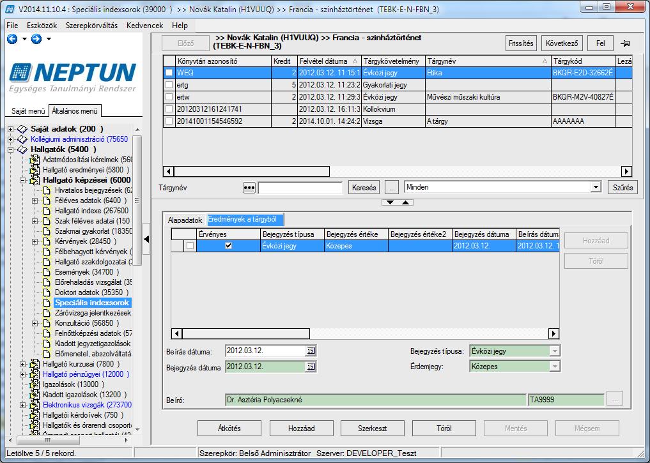Viewport: 650px width, 463px height.
Task: Toggle checkbox in the WEQ row
Action: click(169, 72)
